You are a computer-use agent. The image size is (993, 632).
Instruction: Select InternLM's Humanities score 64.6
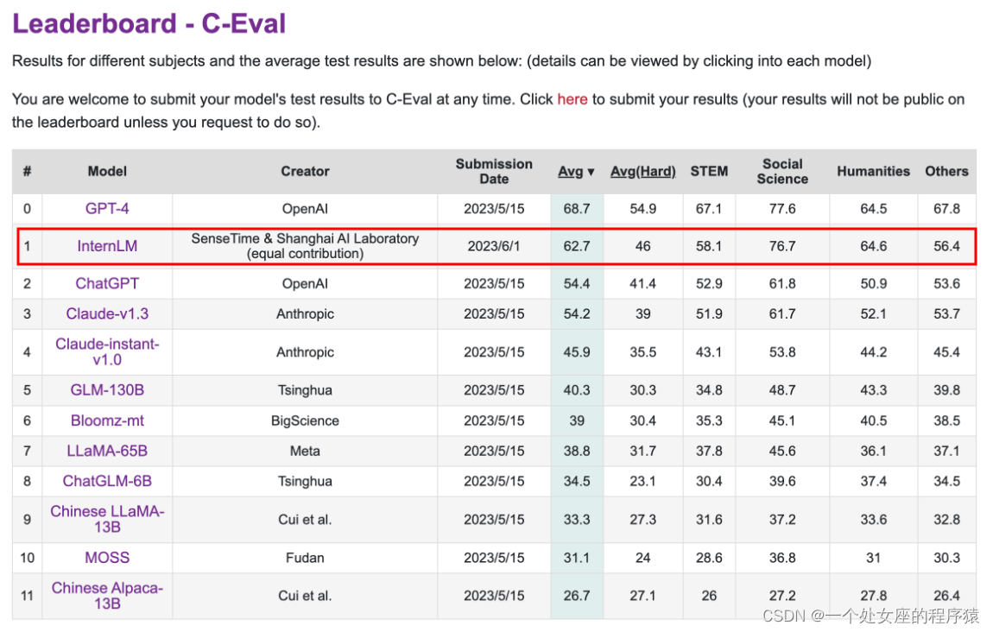pyautogui.click(x=873, y=246)
